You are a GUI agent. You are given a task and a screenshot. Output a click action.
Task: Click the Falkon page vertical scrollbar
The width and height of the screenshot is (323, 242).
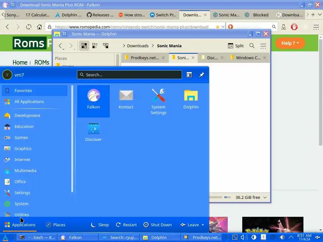320,93
